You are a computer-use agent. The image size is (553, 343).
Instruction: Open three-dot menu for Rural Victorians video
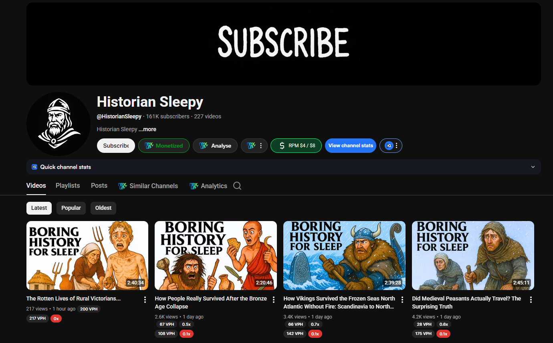pos(145,300)
